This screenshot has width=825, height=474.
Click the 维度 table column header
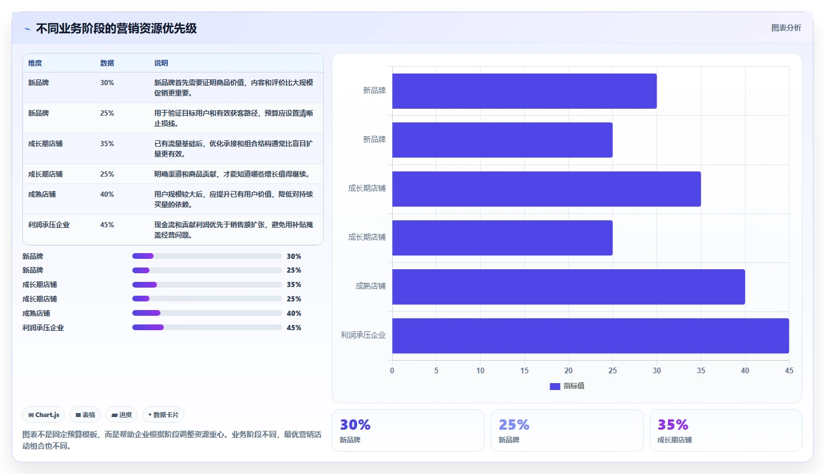[x=35, y=63]
